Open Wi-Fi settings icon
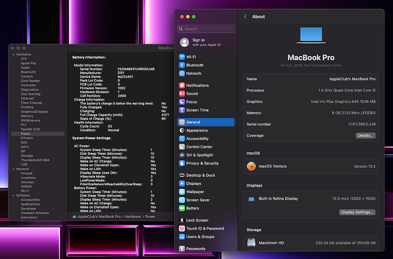Viewport: 393px width, 259px height. click(x=182, y=57)
